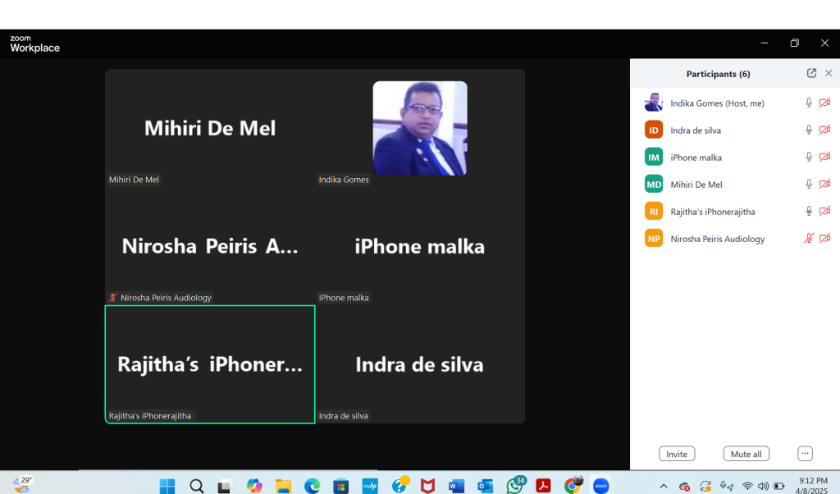The width and height of the screenshot is (840, 494).
Task: Click the ID avatar for Indra de silva
Action: coord(654,130)
